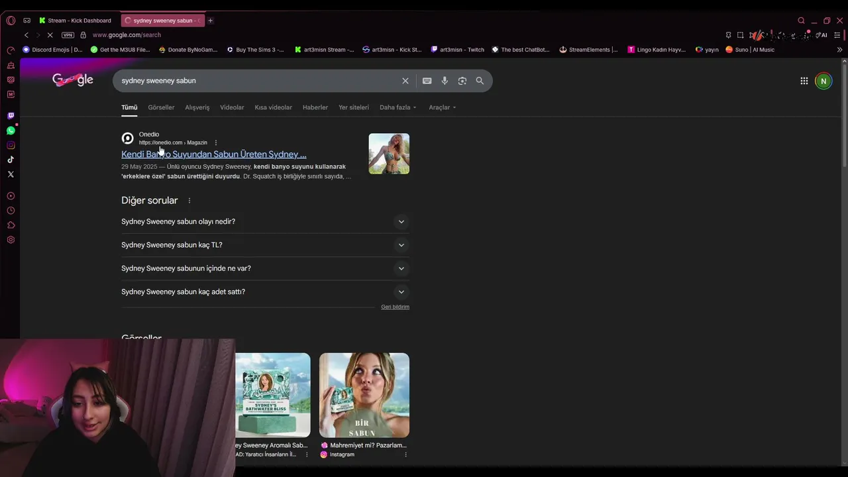
Task: Open three-dot menu under Instagram image result
Action: [405, 454]
